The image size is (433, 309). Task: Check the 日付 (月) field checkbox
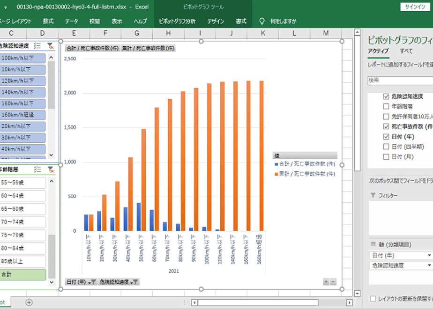[x=386, y=157]
